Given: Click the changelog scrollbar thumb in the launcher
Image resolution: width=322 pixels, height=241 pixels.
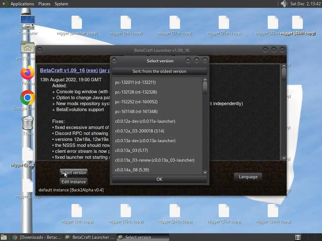Looking at the screenshot, I should pos(284,74).
